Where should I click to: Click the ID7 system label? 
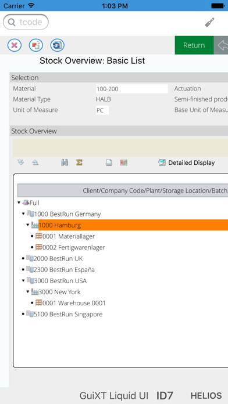[165, 396]
